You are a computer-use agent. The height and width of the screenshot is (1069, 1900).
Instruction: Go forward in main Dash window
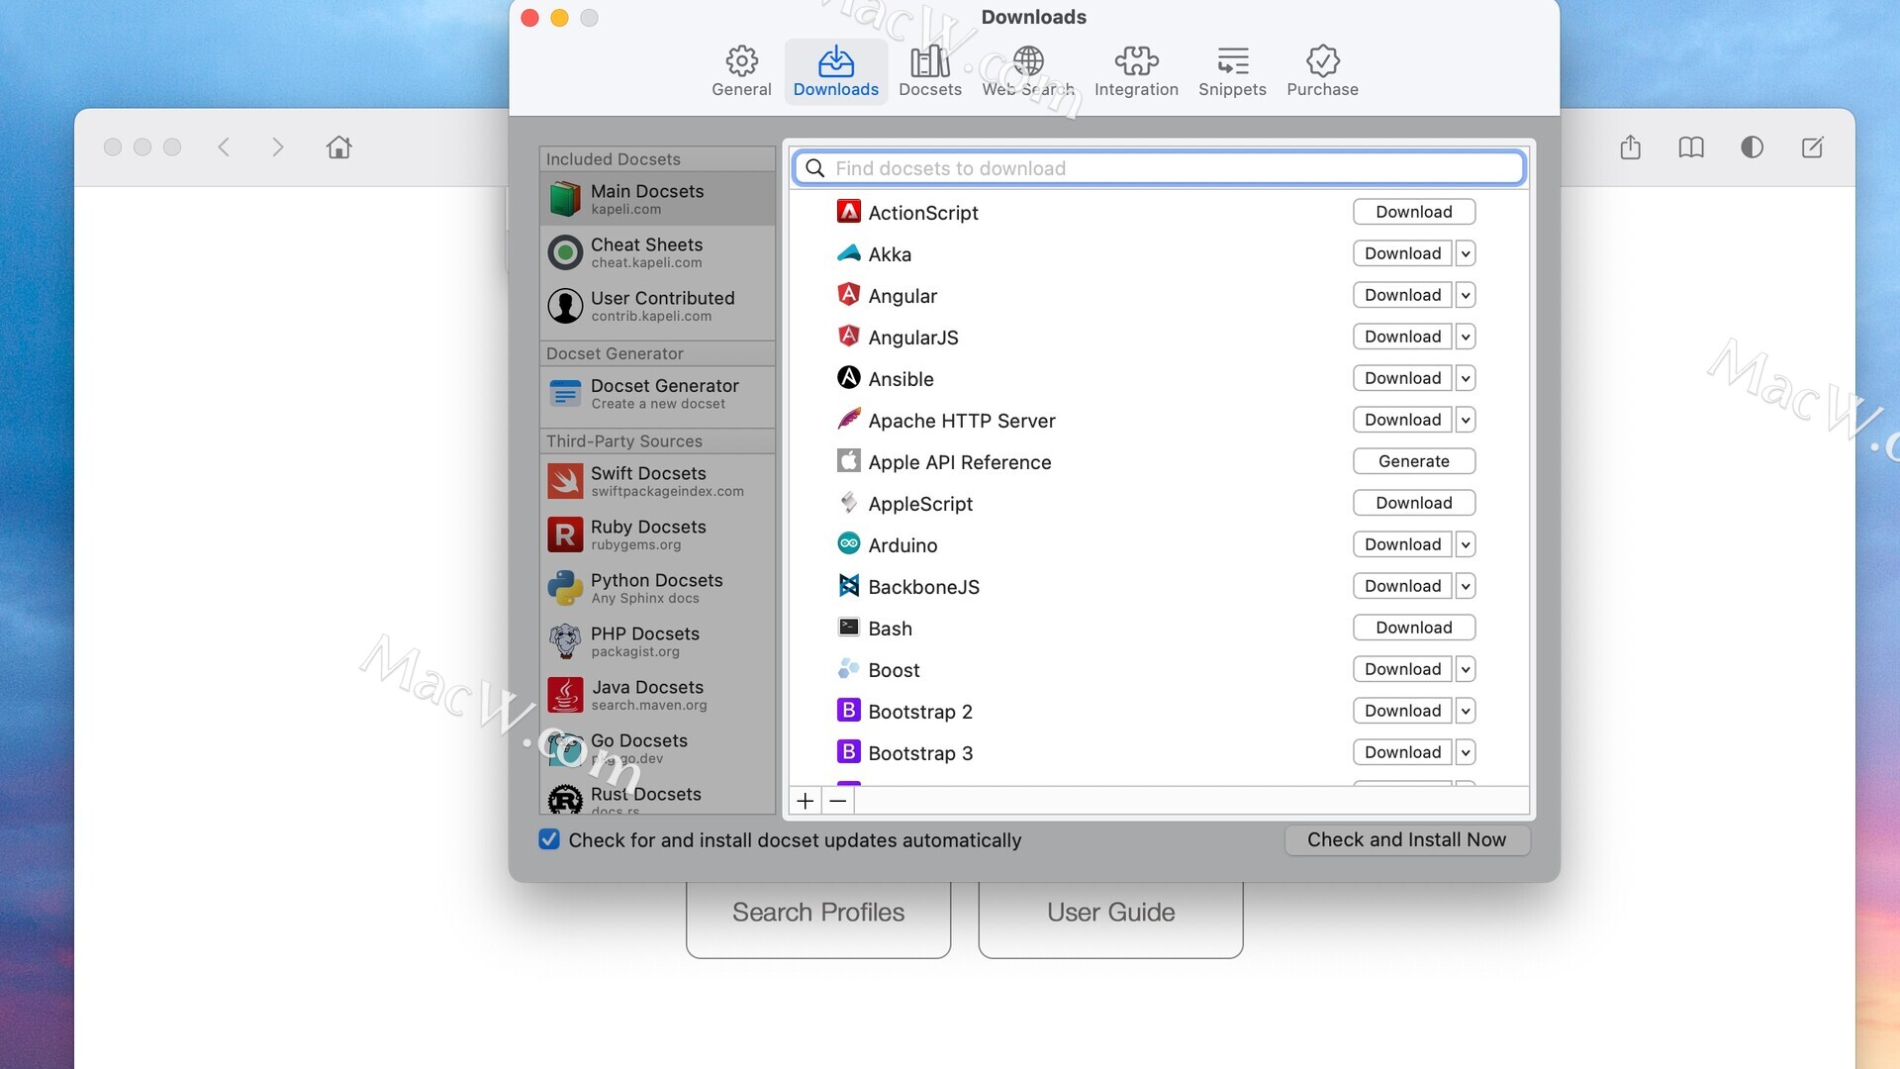pyautogui.click(x=278, y=147)
